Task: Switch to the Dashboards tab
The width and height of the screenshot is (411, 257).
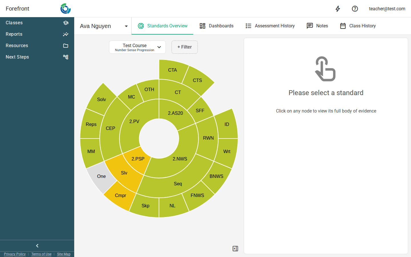Action: pos(216,26)
